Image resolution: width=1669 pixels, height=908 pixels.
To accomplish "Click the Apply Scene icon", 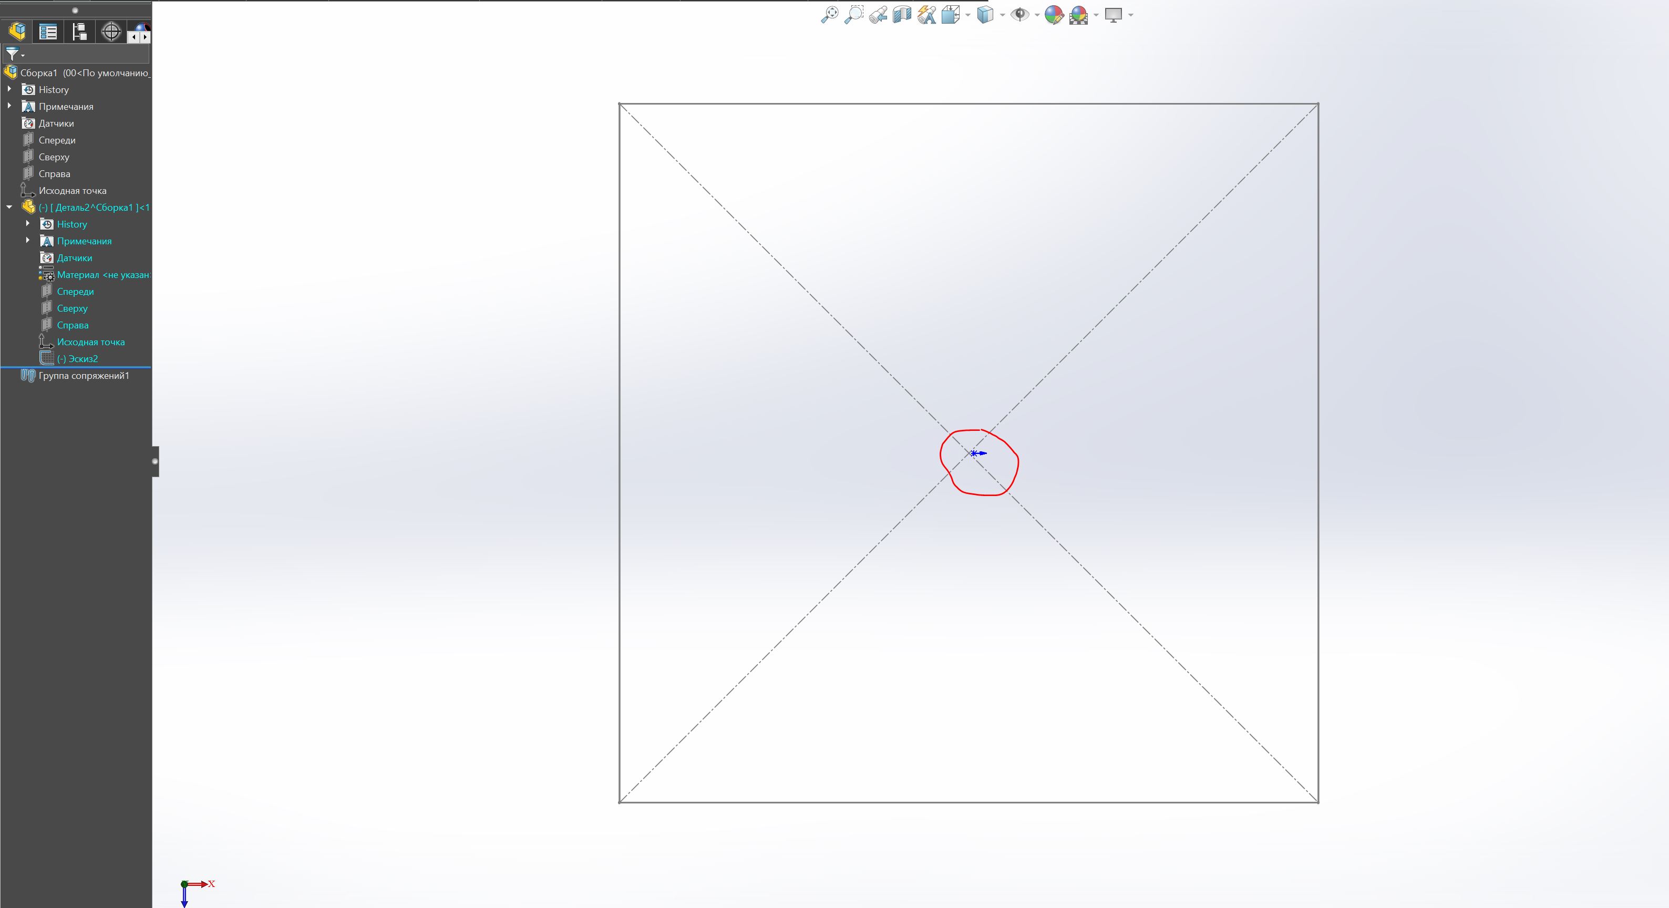I will pyautogui.click(x=1079, y=15).
